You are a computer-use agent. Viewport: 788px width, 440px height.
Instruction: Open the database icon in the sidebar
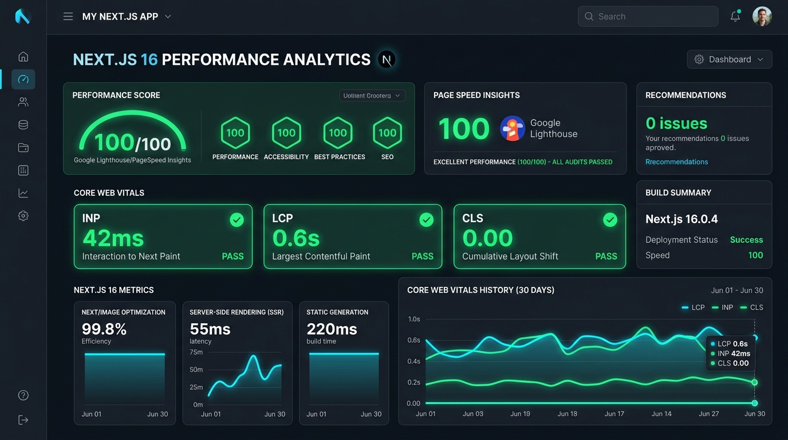(x=23, y=125)
